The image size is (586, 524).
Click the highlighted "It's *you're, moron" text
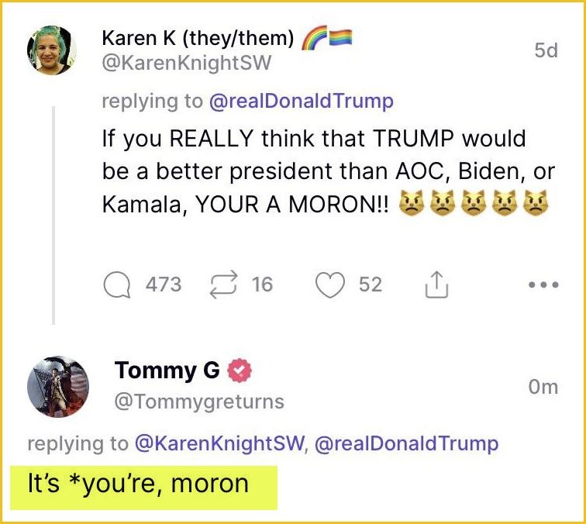[x=139, y=484]
